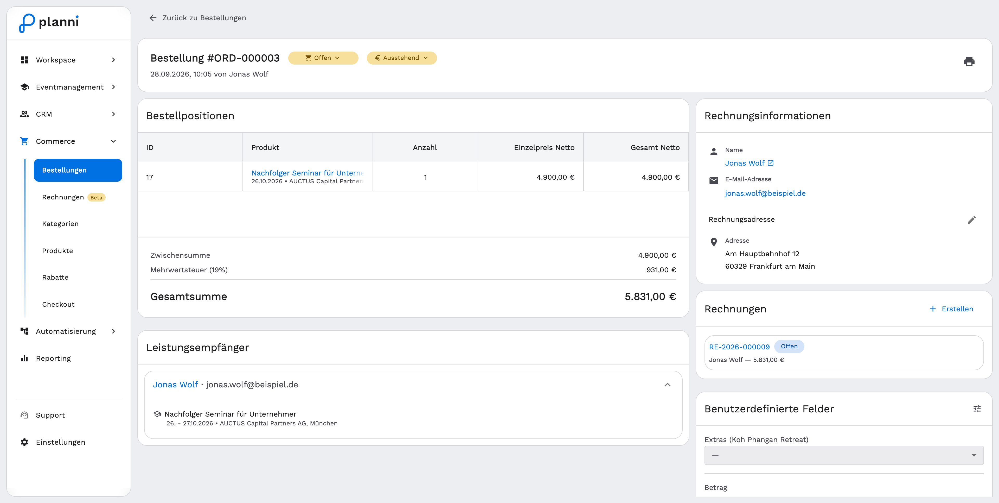Screen dimensions: 999x503
Task: Click the Support headset icon
Action: pos(24,415)
